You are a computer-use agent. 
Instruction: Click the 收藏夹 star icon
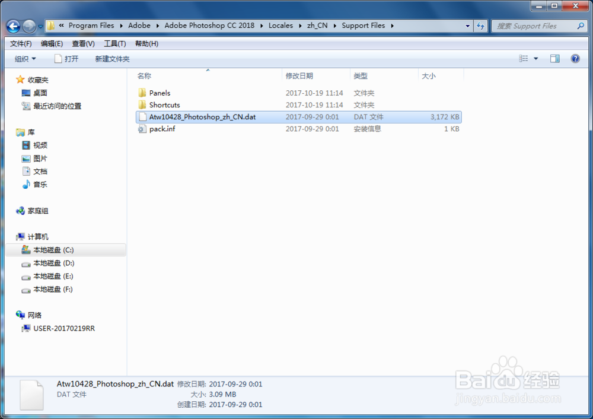(20, 80)
